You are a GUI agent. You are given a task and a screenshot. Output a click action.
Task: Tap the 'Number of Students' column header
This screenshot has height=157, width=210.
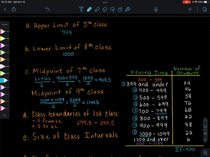point(187,71)
